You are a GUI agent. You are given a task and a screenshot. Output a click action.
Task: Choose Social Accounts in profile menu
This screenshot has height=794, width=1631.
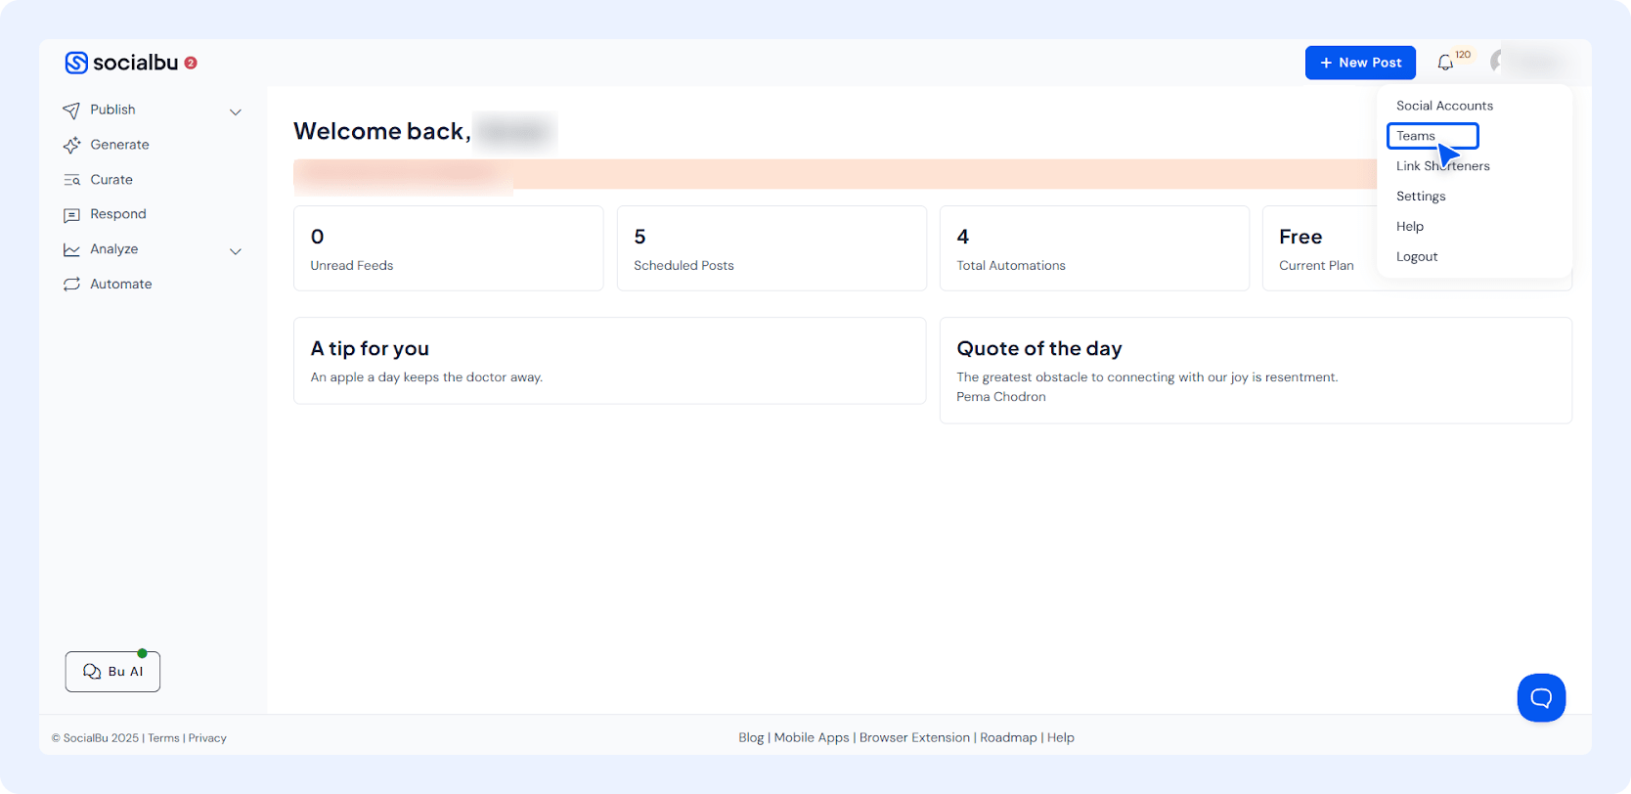click(1444, 106)
